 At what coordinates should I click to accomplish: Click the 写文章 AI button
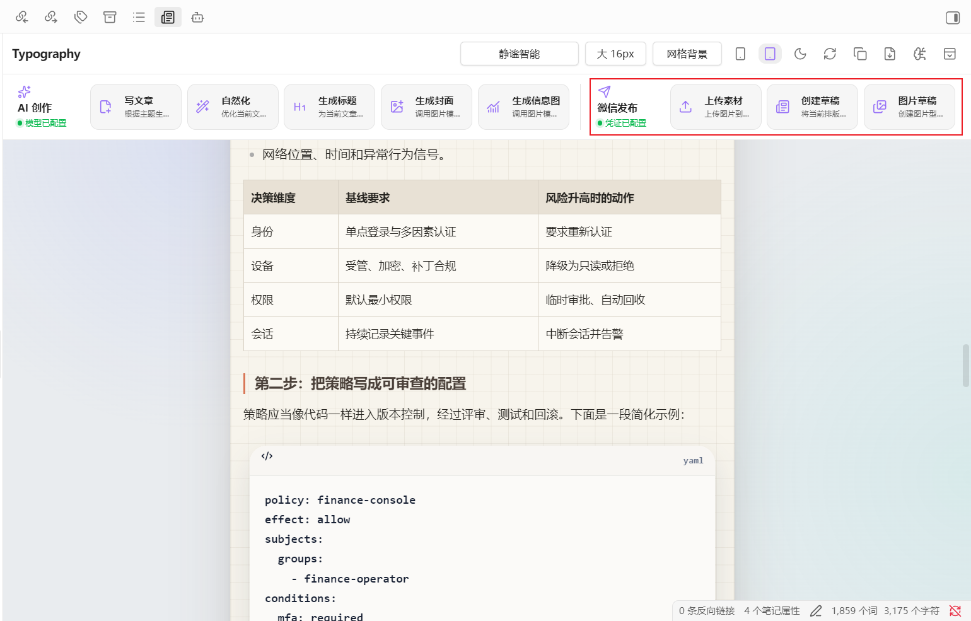pos(136,107)
